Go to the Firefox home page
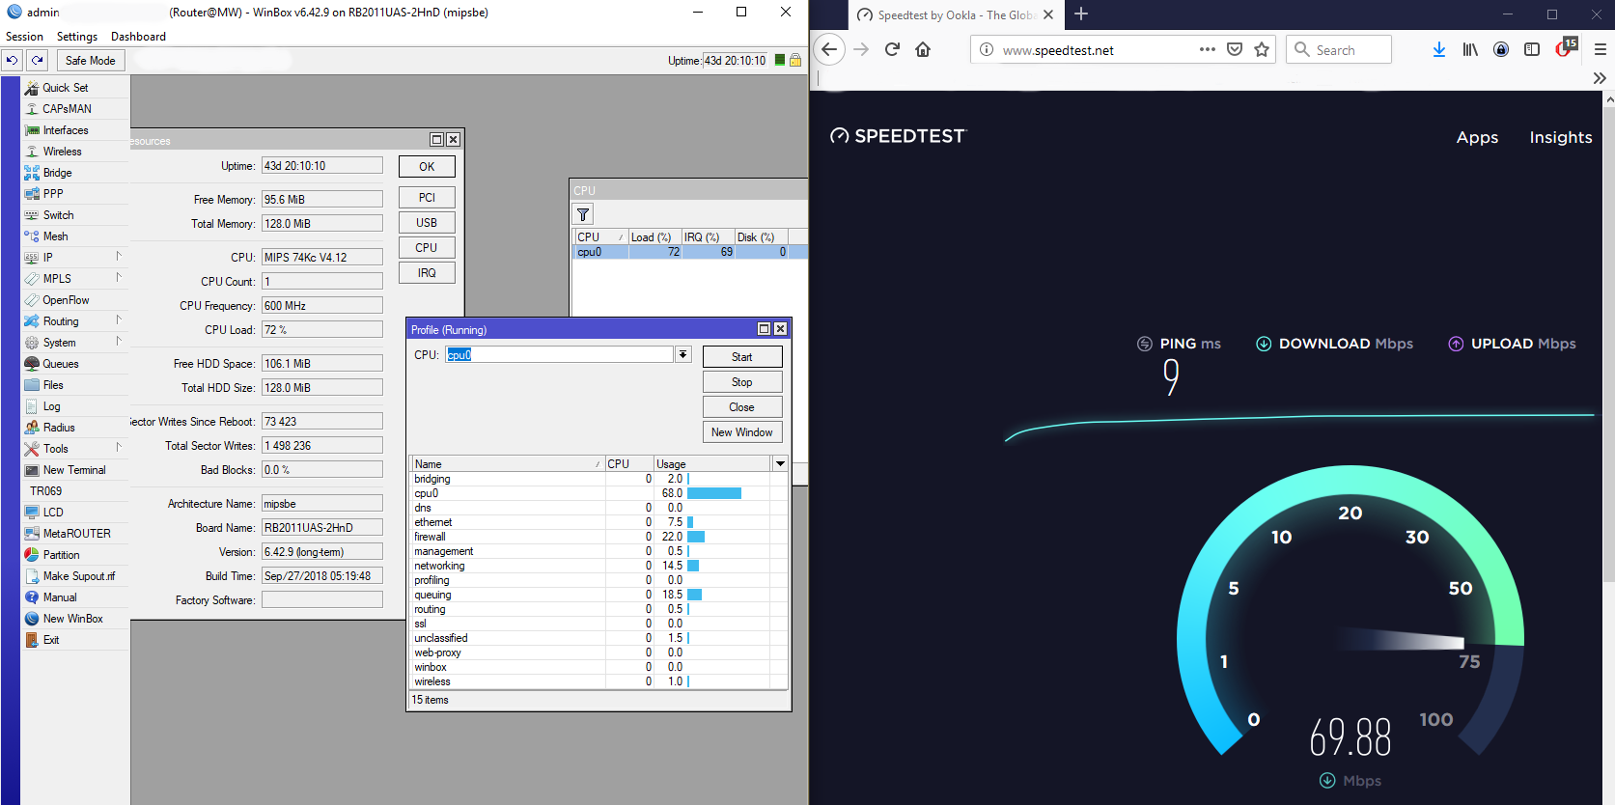 pyautogui.click(x=923, y=50)
